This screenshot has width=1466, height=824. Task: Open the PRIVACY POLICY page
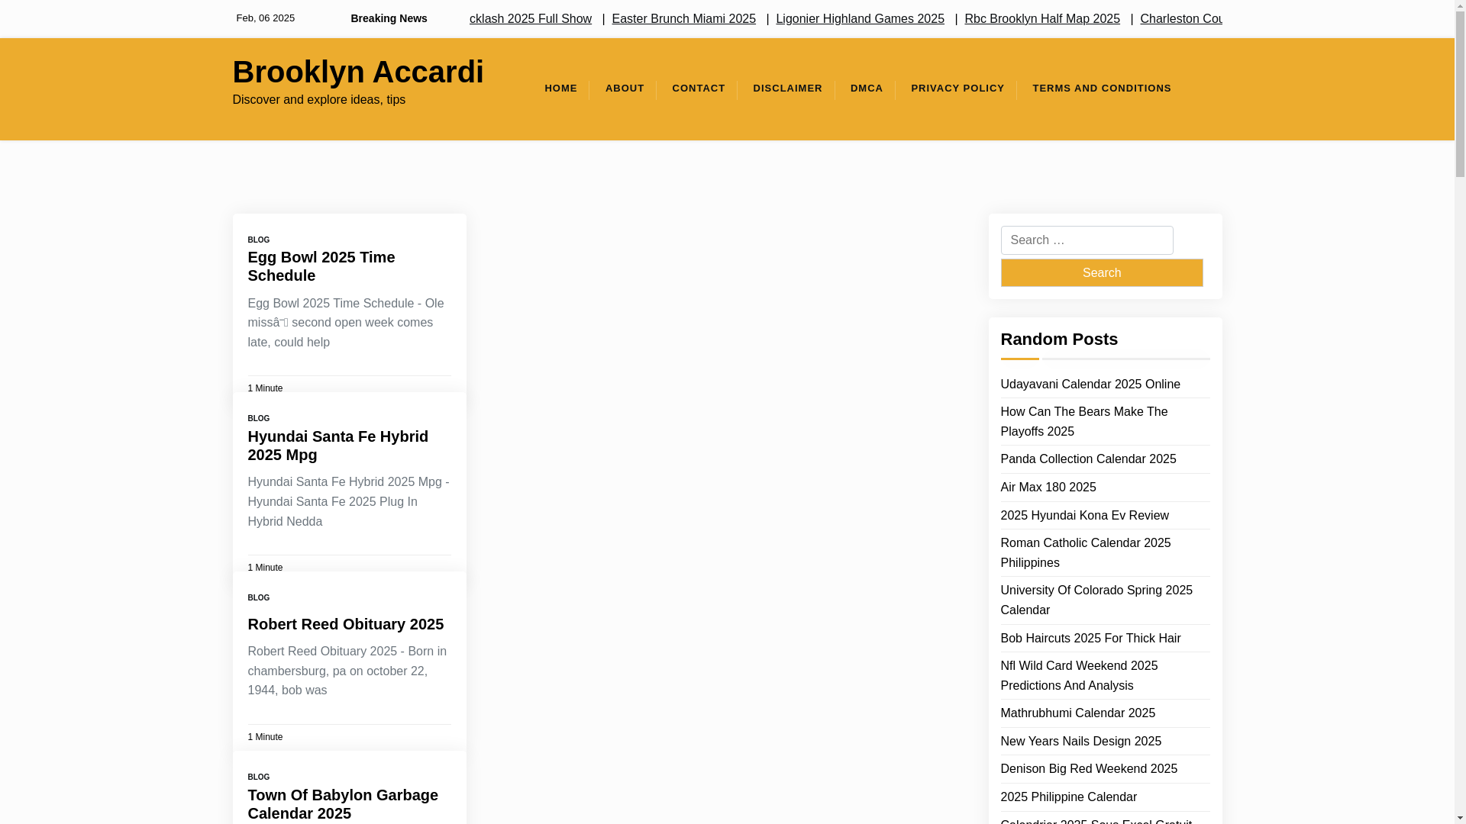[957, 89]
